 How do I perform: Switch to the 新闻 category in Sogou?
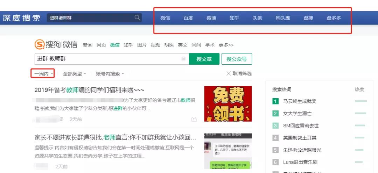[87, 45]
